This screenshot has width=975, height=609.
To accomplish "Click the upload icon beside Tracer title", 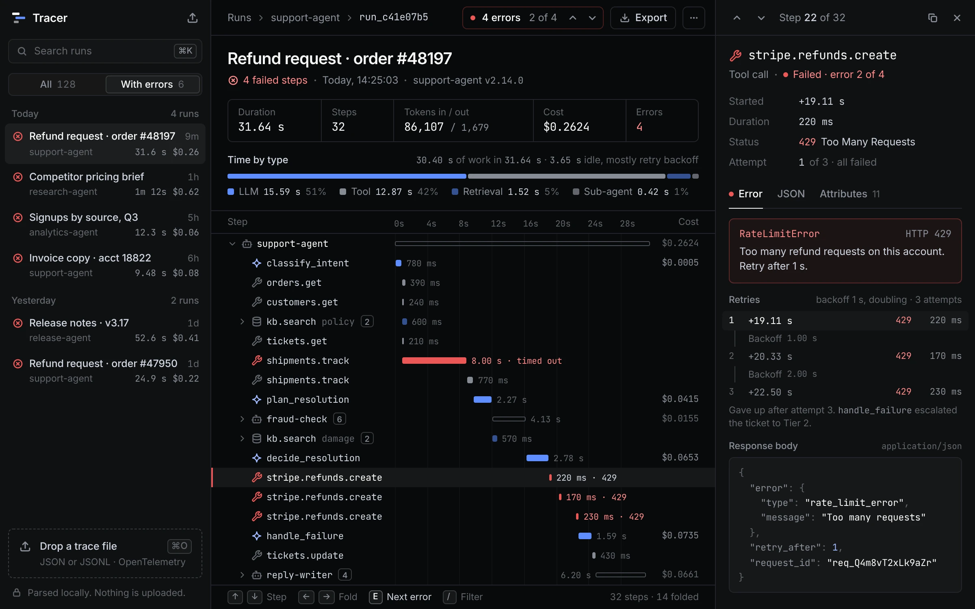I will 193,18.
